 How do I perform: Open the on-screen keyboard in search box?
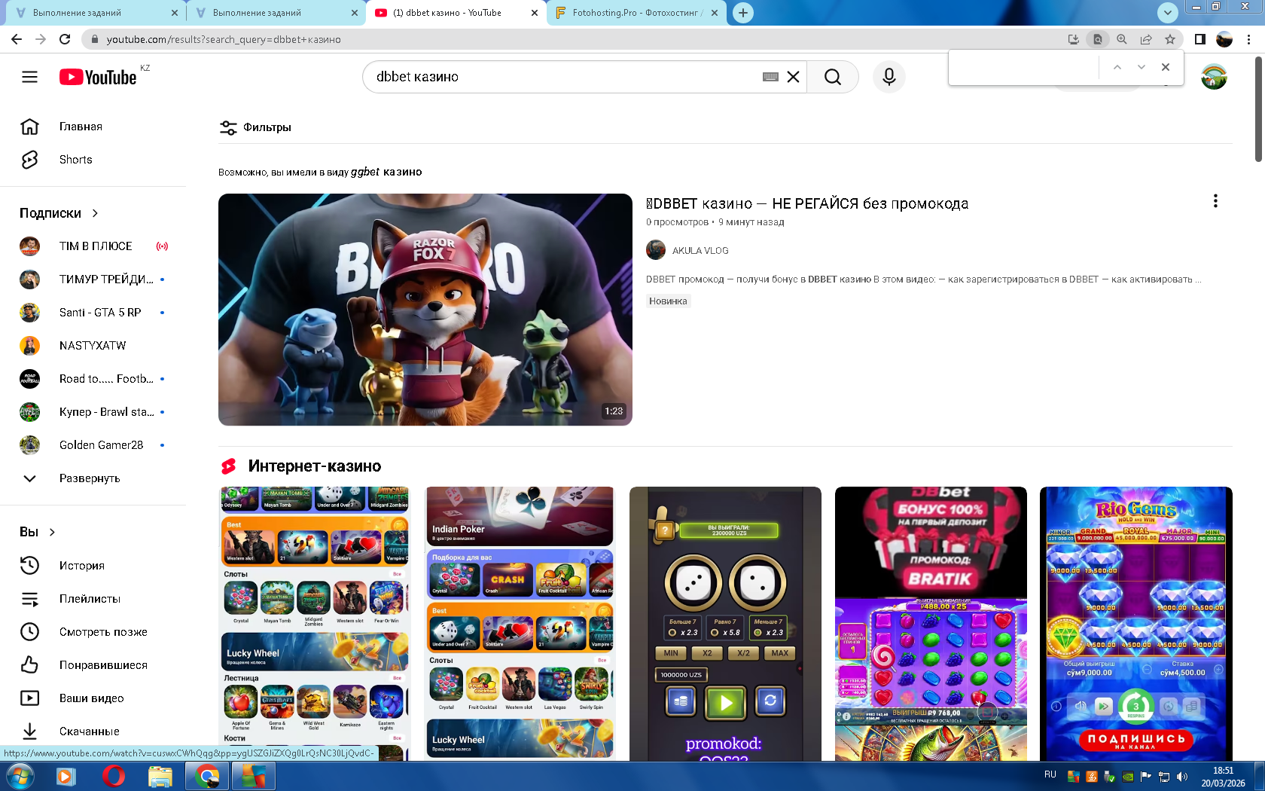[770, 77]
